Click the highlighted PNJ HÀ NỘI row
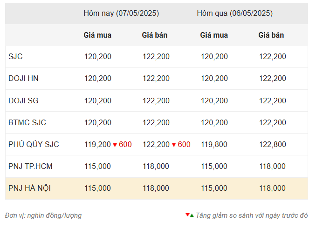Screen dimensions: 316x228 pos(157,188)
